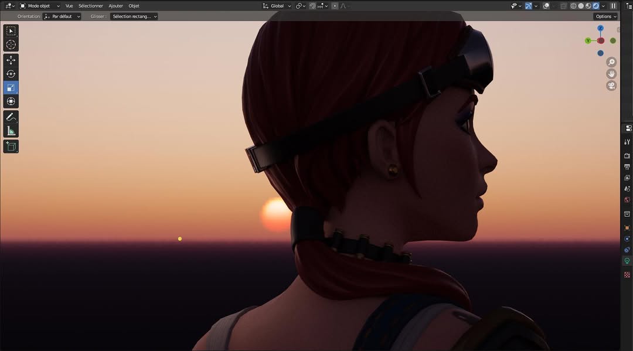Open the Collection properties tab
Image resolution: width=633 pixels, height=351 pixels.
(627, 214)
